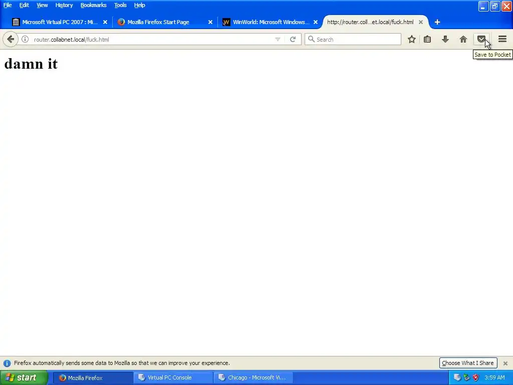The width and height of the screenshot is (513, 385).
Task: Click Choose What I Share button
Action: [468, 363]
